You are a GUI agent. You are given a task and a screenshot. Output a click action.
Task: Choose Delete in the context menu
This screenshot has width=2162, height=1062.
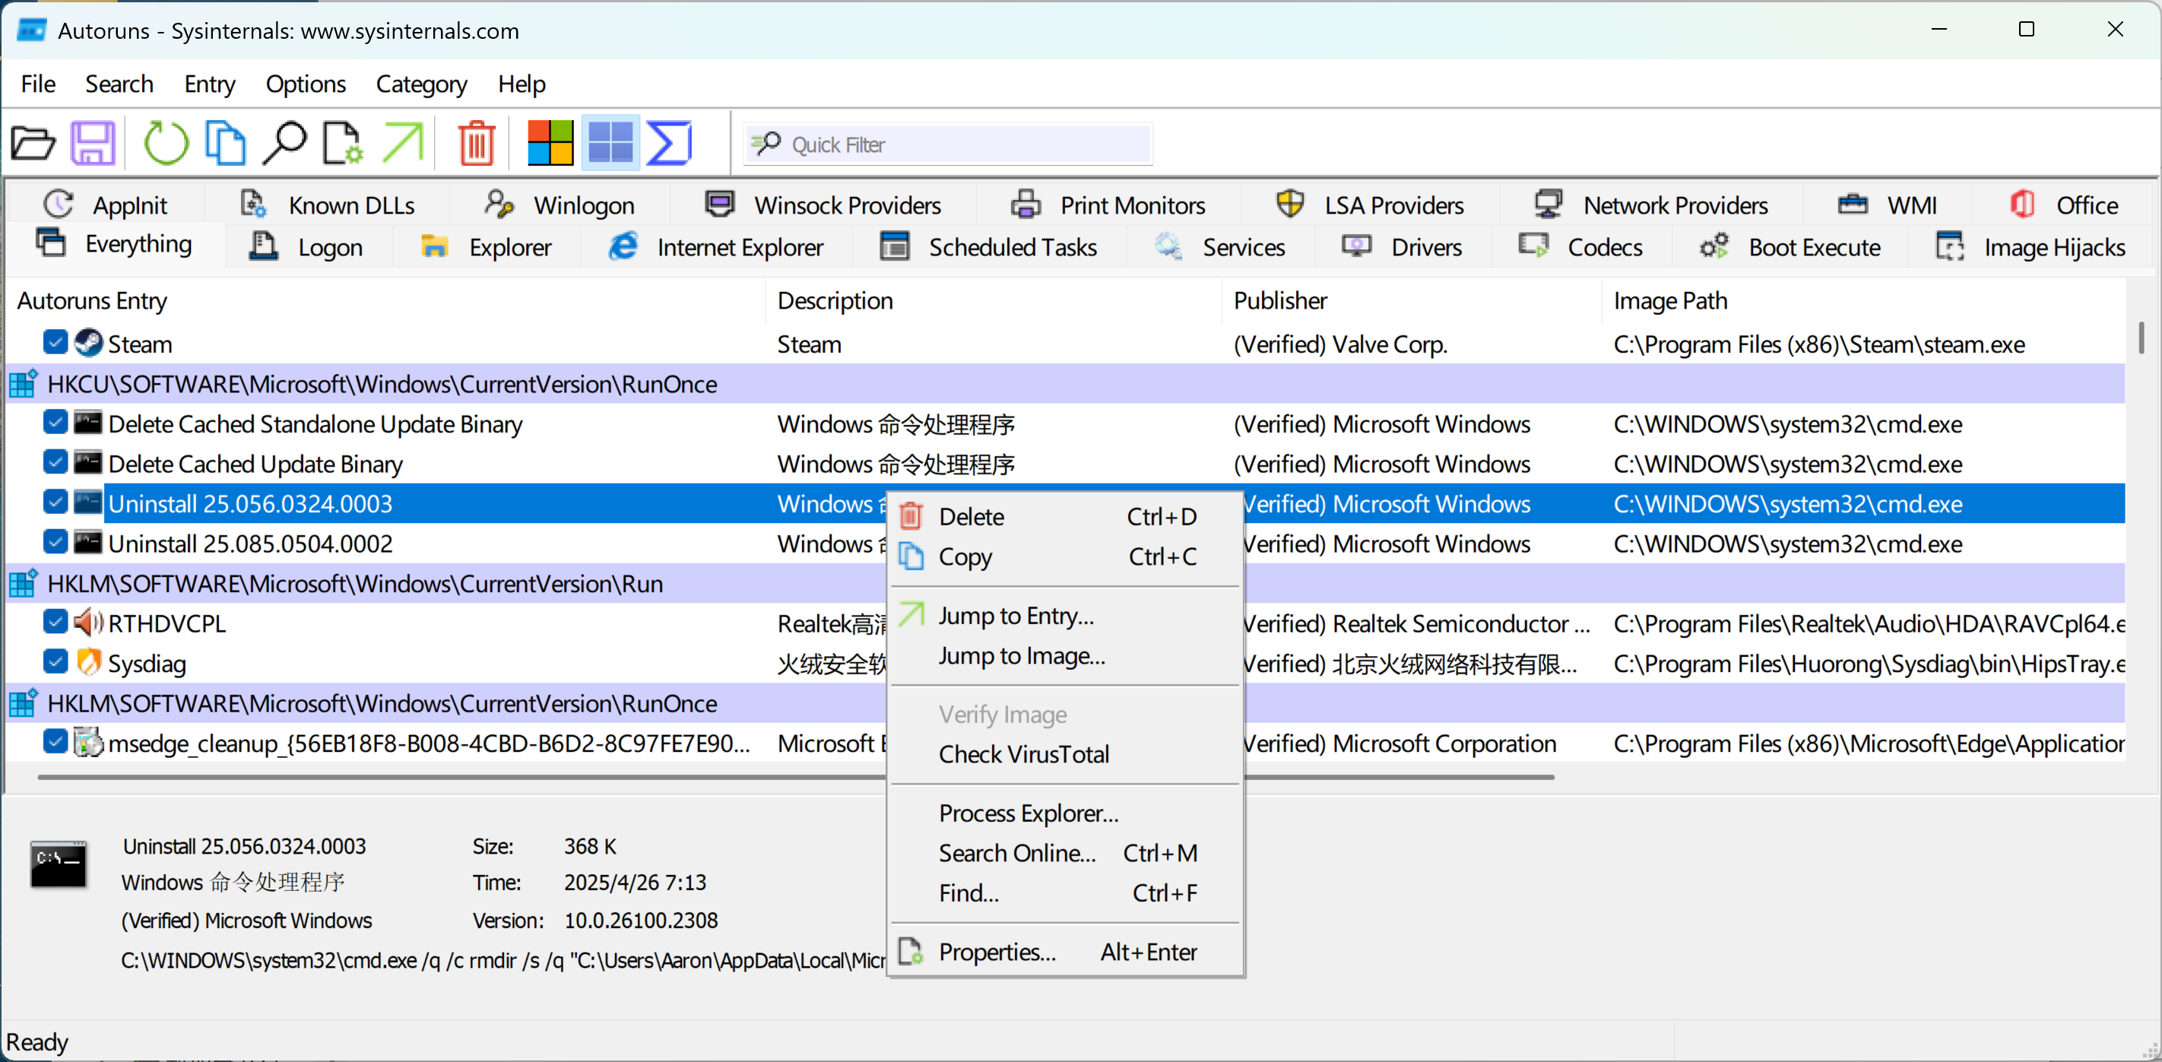click(x=1064, y=516)
